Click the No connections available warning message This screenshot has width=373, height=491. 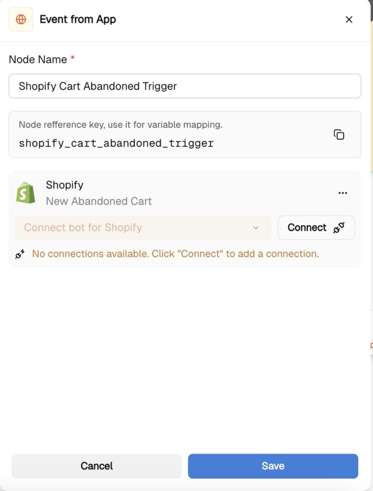[x=175, y=254]
